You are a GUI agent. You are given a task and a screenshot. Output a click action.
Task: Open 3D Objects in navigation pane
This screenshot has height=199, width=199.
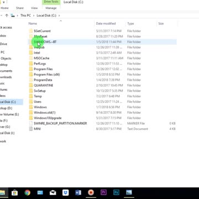6,59
